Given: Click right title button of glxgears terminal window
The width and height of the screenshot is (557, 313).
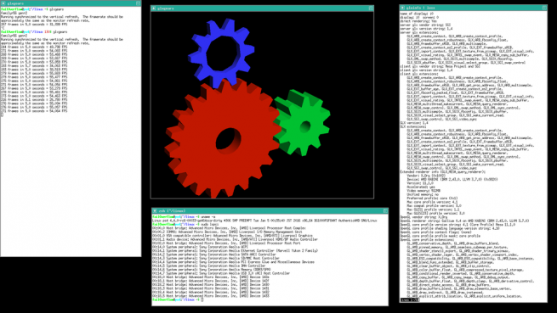Looking at the screenshot, I should 138,3.
